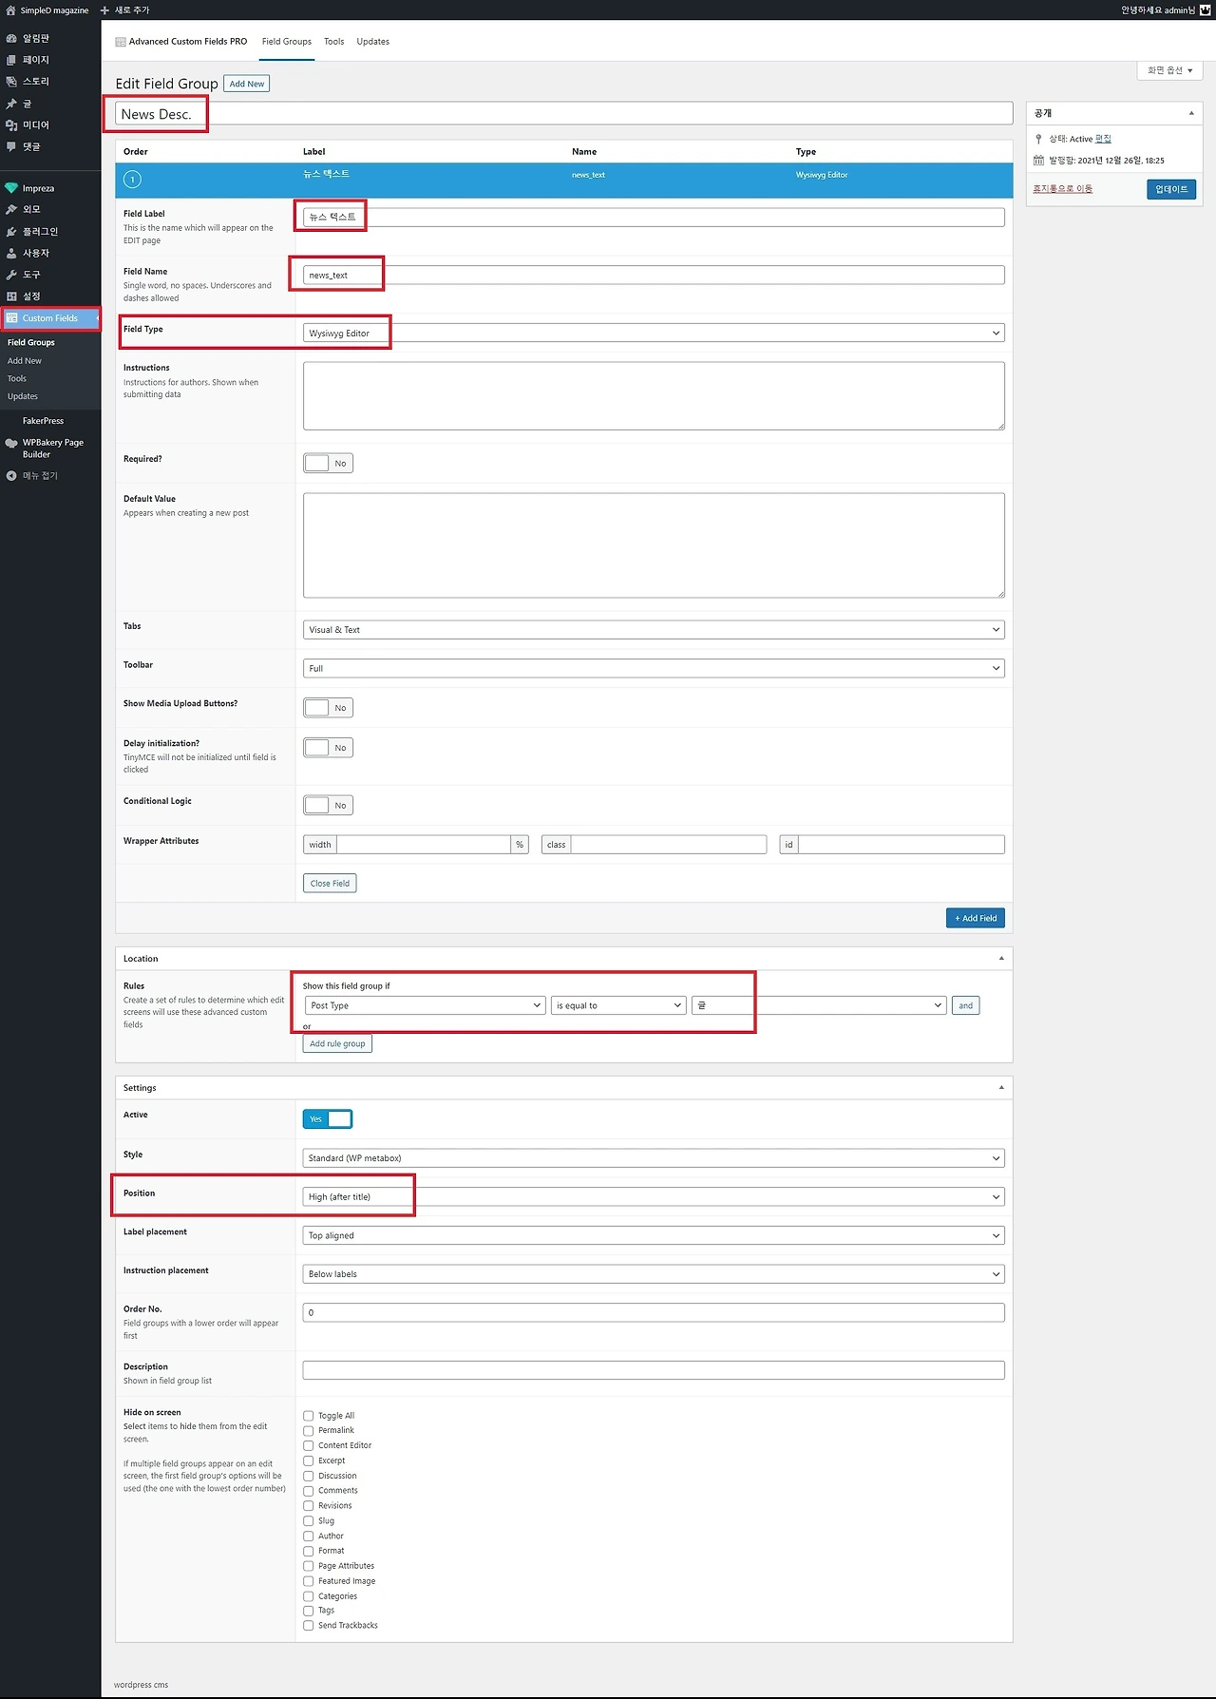Image resolution: width=1216 pixels, height=1699 pixels.
Task: Switch to the Tools top tab
Action: point(334,42)
